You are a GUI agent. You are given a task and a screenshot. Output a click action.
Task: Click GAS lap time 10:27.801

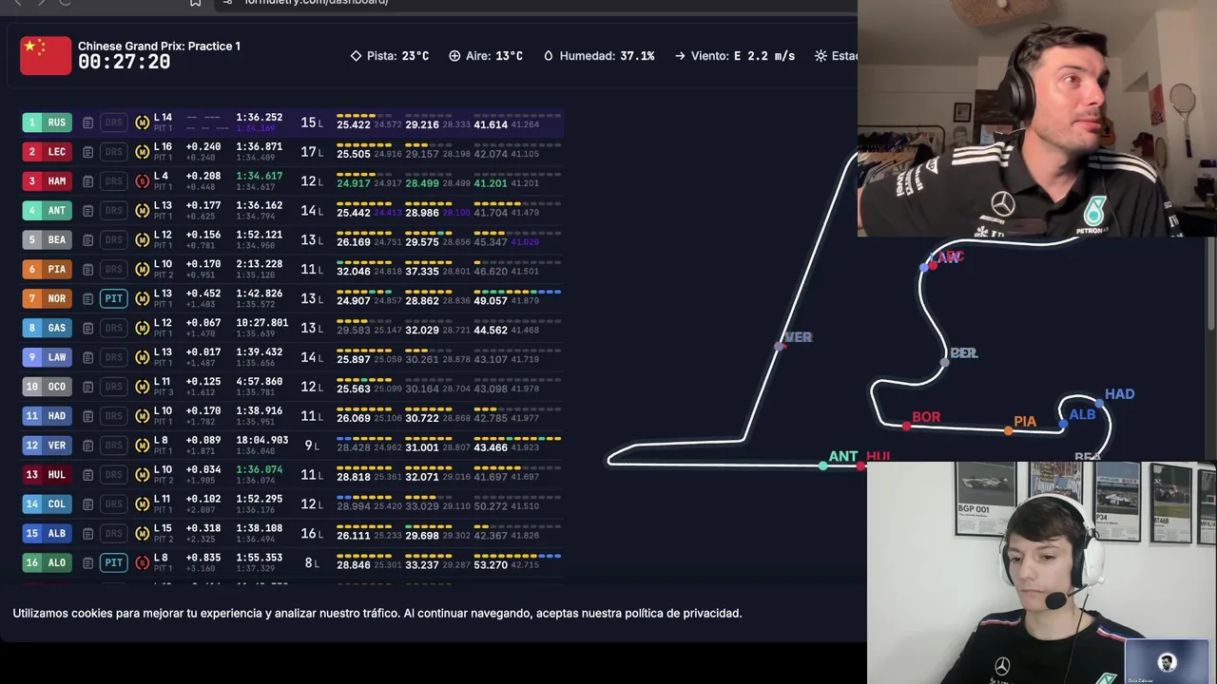click(261, 323)
